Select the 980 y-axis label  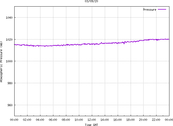pos(10,83)
